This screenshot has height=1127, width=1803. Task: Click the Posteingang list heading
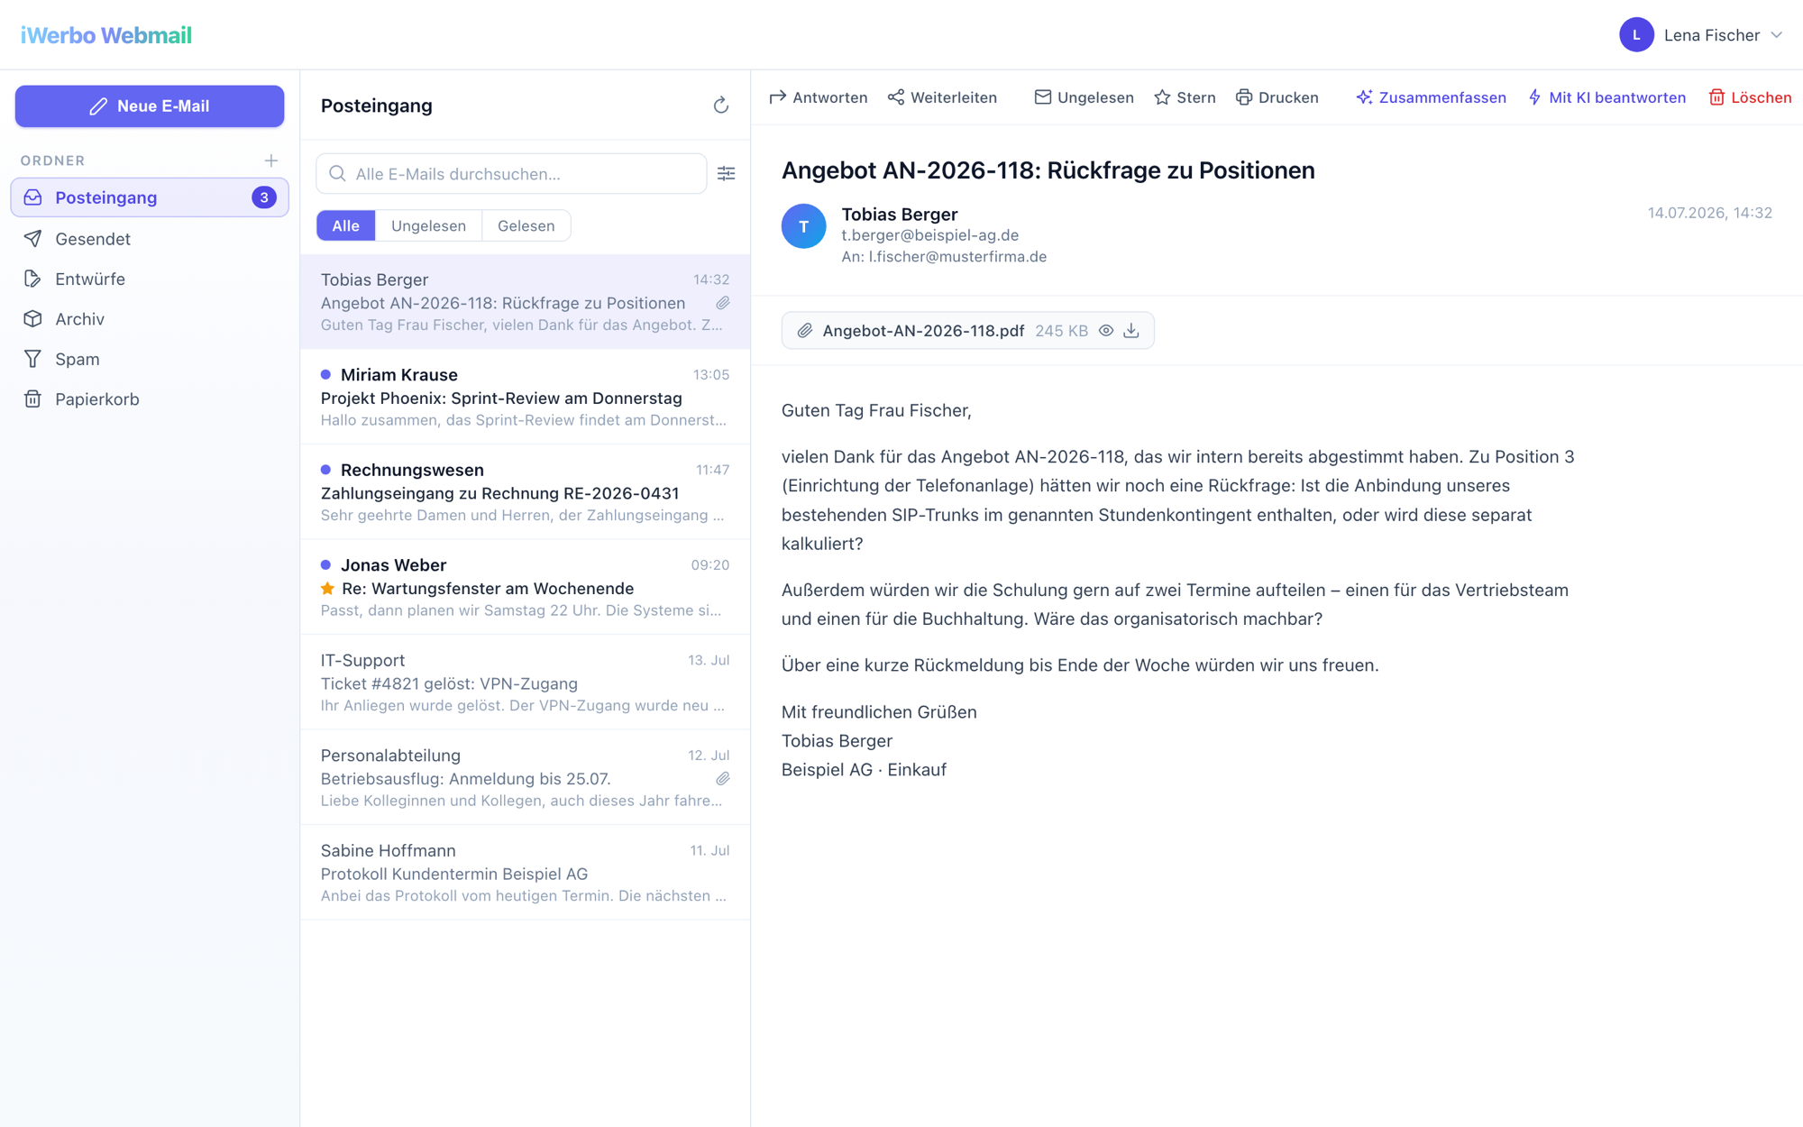pos(377,105)
